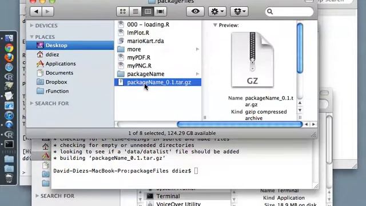Expand the DEVICES sidebar section
Viewport: 366px width, 206px height.
(x=32, y=25)
